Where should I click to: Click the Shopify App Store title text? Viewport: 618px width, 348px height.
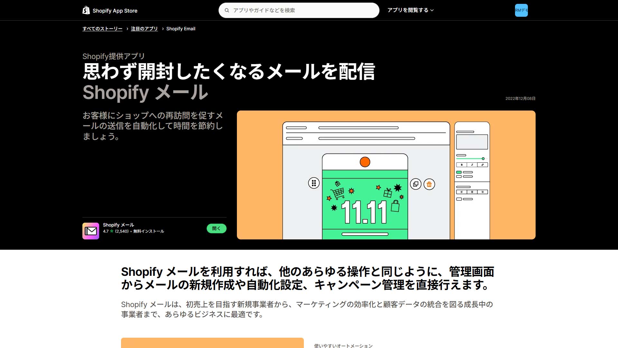tap(115, 11)
